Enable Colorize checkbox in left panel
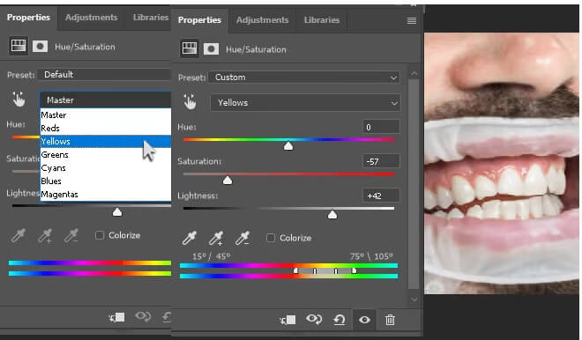 tap(100, 235)
